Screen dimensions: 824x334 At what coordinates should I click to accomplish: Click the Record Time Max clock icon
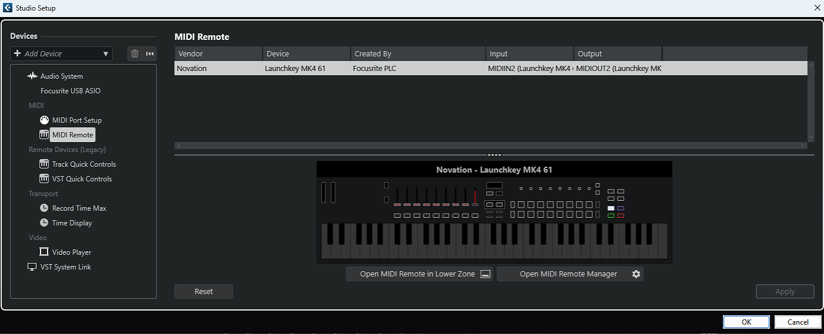[44, 208]
